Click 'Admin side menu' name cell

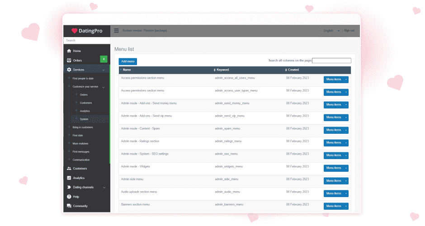pos(132,179)
